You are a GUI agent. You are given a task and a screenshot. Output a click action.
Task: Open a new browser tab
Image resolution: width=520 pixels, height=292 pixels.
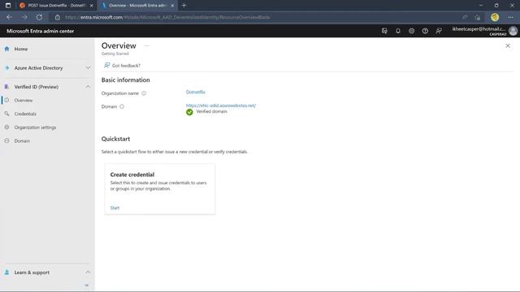click(x=184, y=6)
